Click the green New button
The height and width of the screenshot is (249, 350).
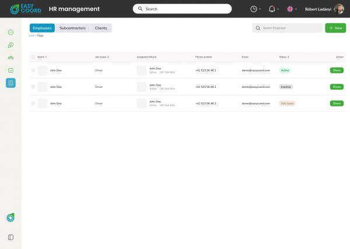point(335,28)
